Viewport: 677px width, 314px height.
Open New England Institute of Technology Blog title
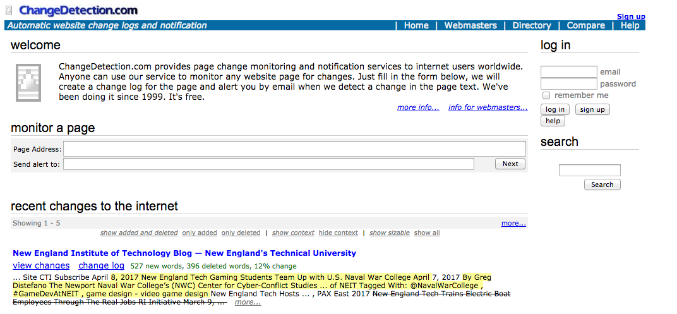(184, 253)
